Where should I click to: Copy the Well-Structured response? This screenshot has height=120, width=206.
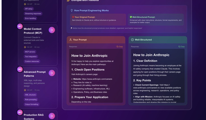click(181, 47)
